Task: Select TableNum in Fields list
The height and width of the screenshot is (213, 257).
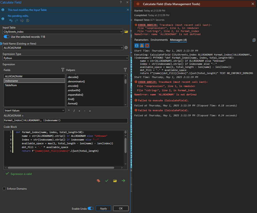Action: (x=34, y=85)
